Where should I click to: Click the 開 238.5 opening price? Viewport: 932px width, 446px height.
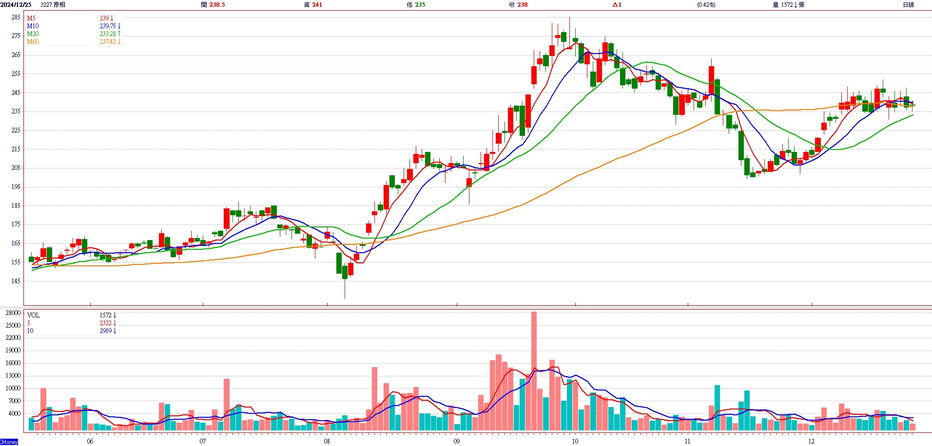tap(213, 5)
